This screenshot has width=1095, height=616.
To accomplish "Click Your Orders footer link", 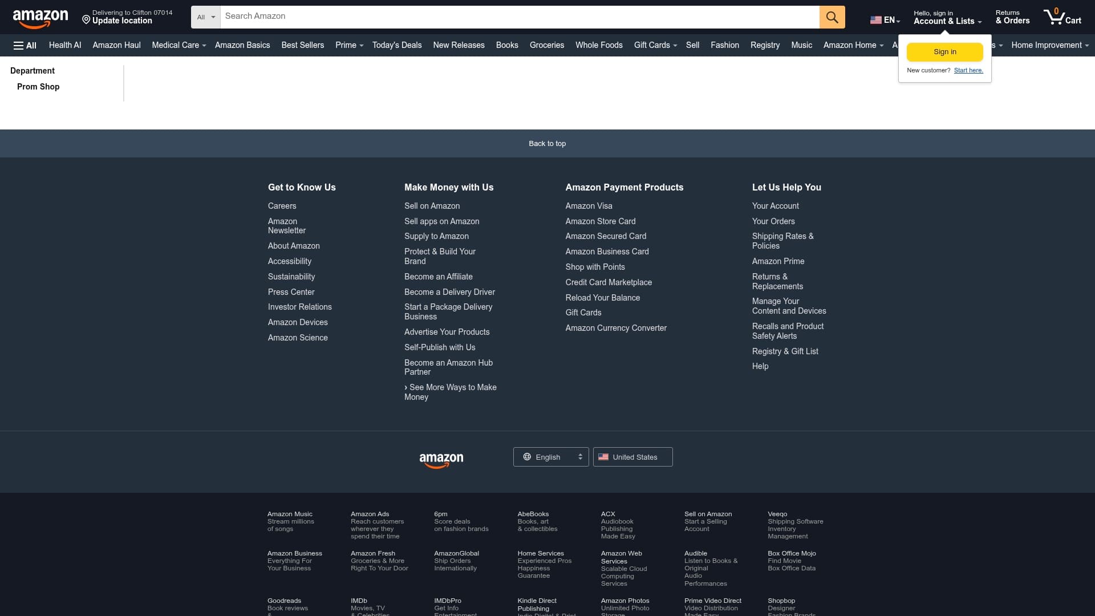I will pyautogui.click(x=773, y=221).
